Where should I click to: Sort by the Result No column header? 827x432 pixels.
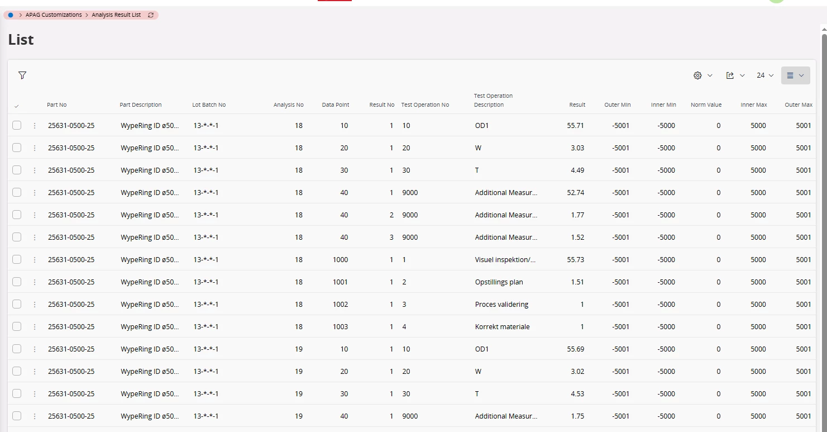382,105
